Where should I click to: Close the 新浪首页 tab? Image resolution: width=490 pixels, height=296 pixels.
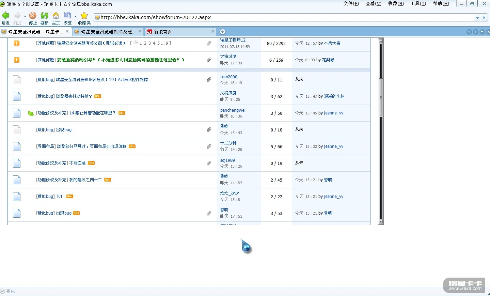(213, 31)
